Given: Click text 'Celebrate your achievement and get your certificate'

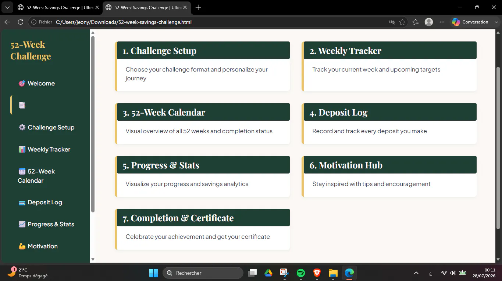Looking at the screenshot, I should point(198,237).
